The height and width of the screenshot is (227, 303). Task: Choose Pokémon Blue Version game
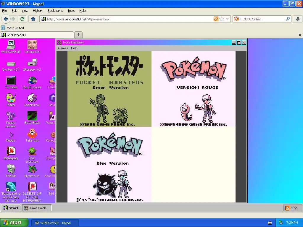[109, 165]
